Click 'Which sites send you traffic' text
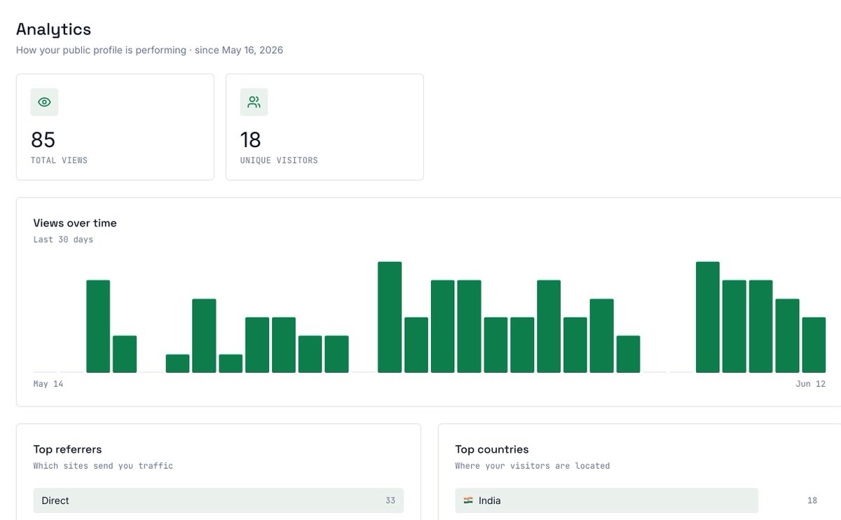 (x=103, y=466)
